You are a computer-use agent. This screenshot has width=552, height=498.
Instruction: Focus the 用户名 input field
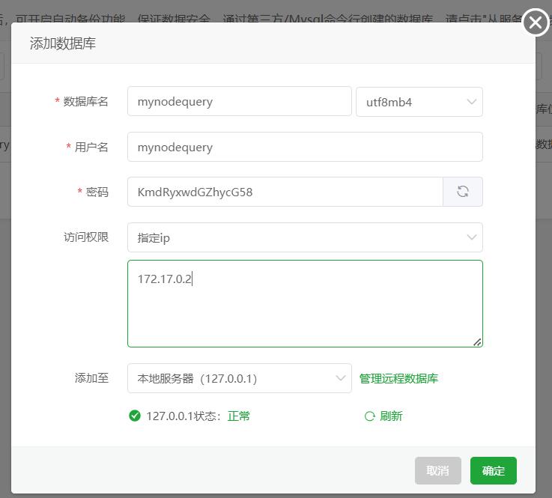tap(305, 147)
